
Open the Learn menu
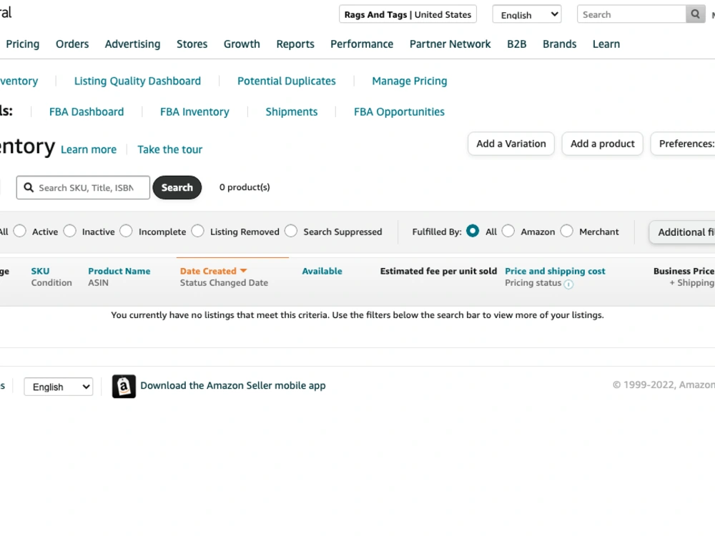[x=606, y=44]
